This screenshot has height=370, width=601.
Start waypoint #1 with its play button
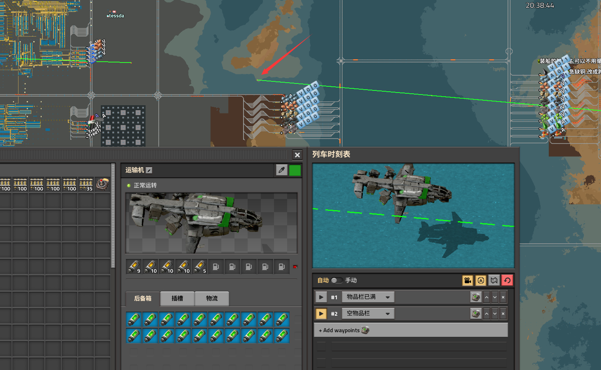[321, 297]
